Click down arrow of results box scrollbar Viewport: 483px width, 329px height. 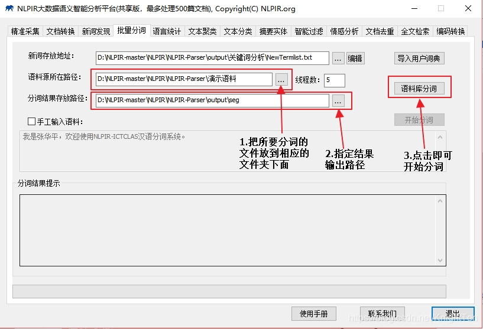pyautogui.click(x=440, y=260)
